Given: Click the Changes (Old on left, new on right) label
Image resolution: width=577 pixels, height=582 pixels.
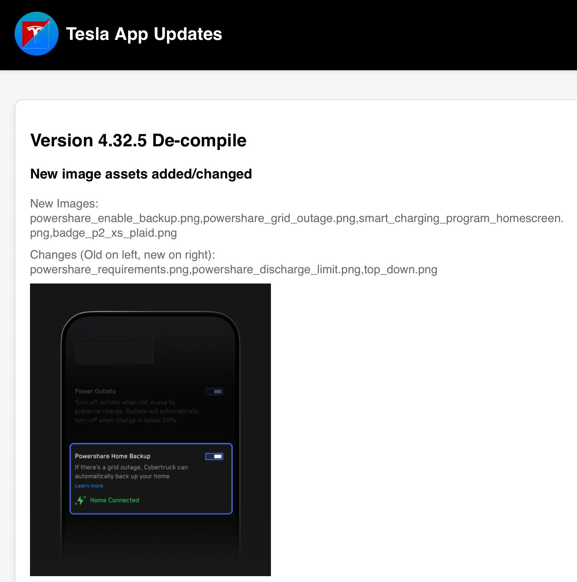Looking at the screenshot, I should 122,255.
